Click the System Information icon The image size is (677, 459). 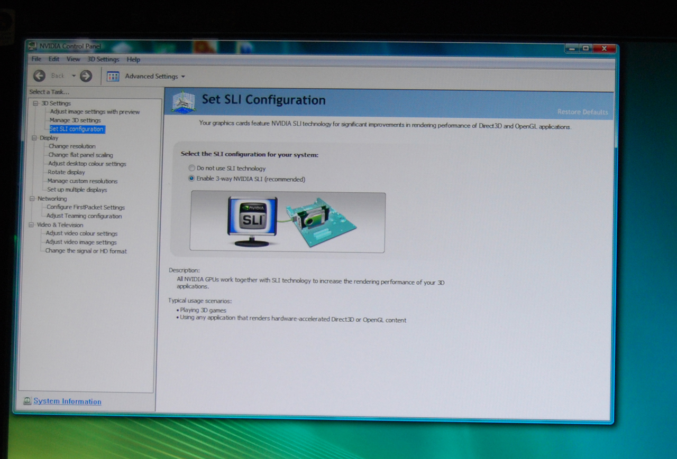coord(28,401)
